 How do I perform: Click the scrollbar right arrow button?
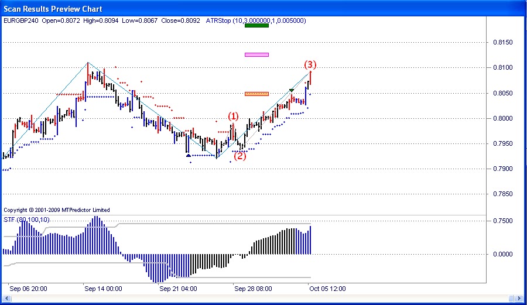519,299
